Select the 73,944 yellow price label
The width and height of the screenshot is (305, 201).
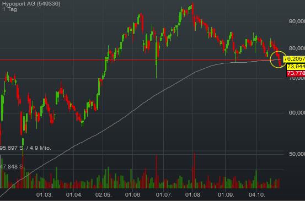[x=296, y=67]
